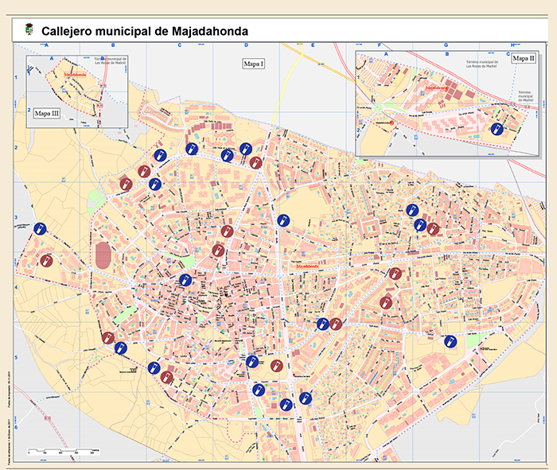The width and height of the screenshot is (557, 470).
Task: Open the Mapa II inset map thumbnail
Action: pyautogui.click(x=447, y=103)
